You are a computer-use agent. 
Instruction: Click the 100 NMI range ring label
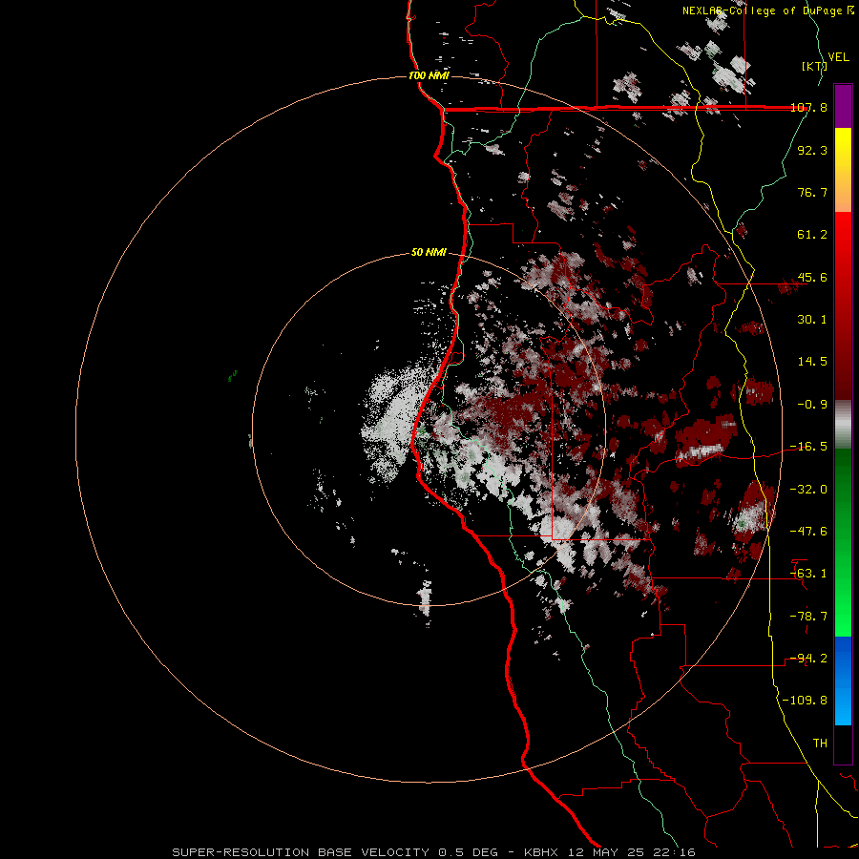point(429,75)
